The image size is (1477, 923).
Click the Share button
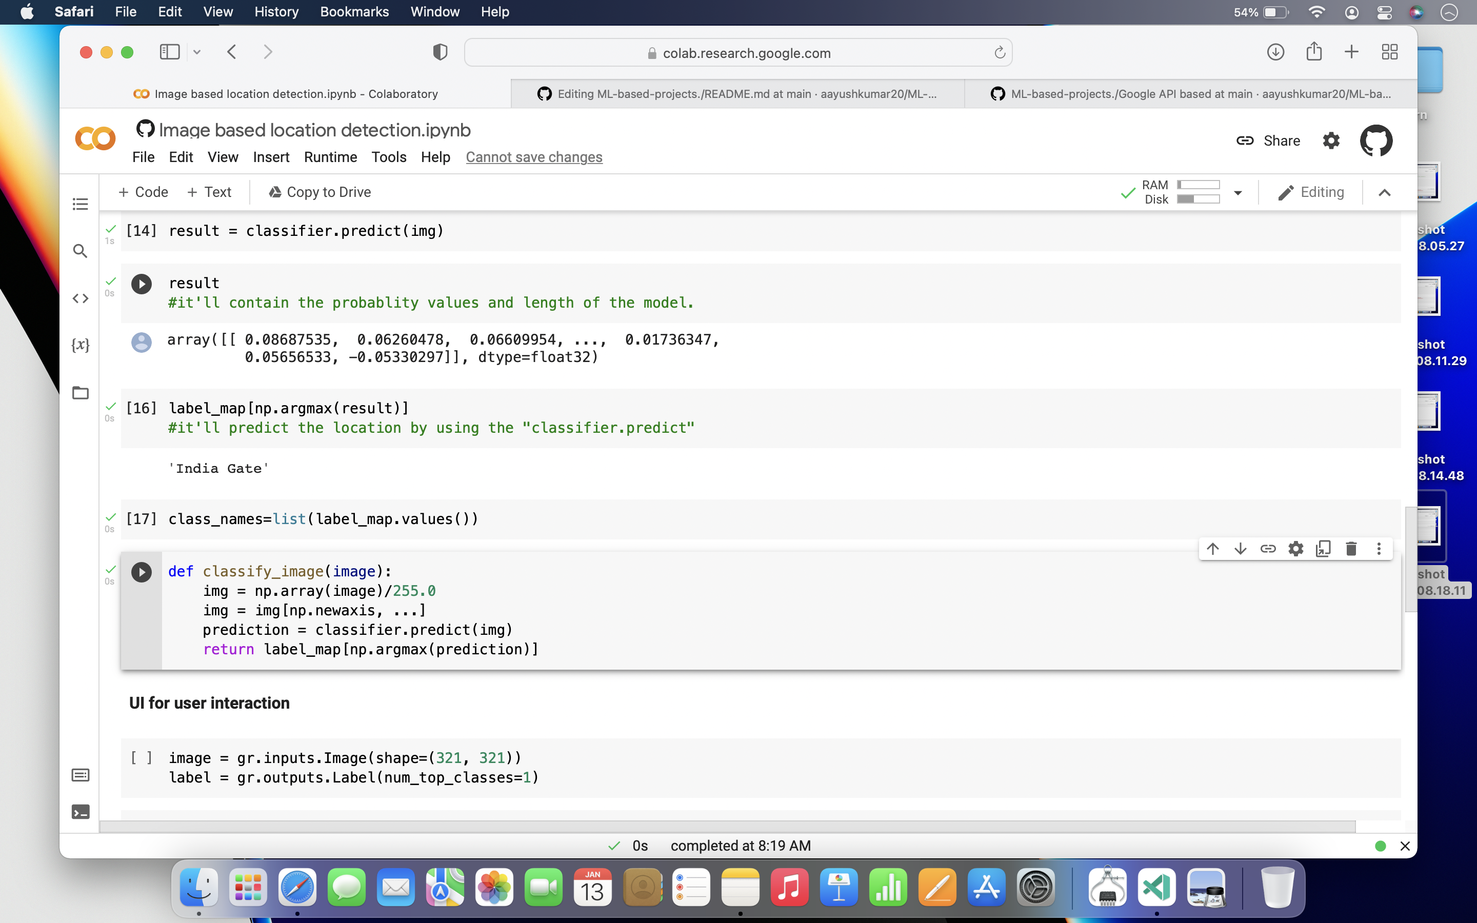(x=1268, y=141)
